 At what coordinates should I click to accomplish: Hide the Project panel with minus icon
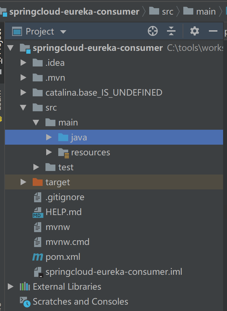point(213,31)
